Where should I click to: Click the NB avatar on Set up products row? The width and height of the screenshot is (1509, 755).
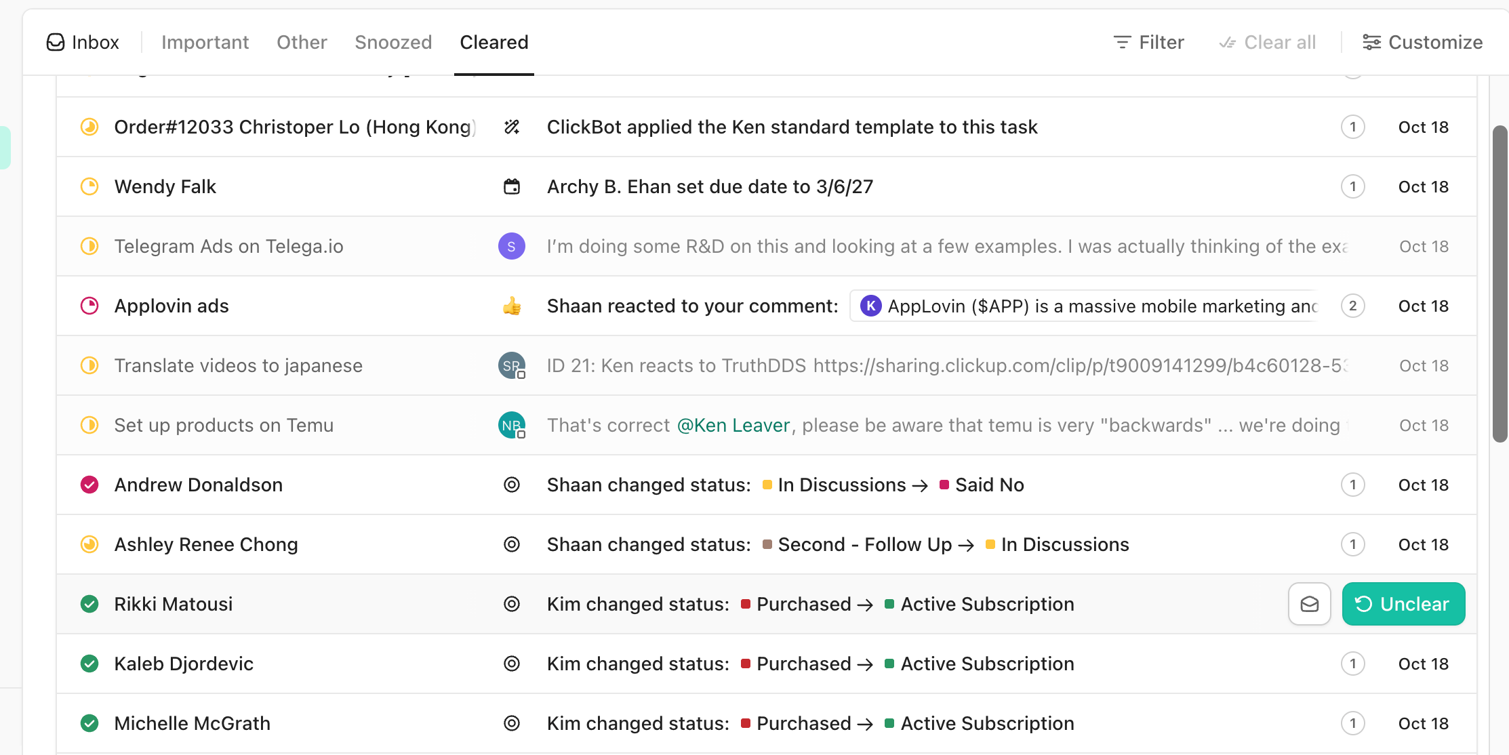(x=512, y=425)
